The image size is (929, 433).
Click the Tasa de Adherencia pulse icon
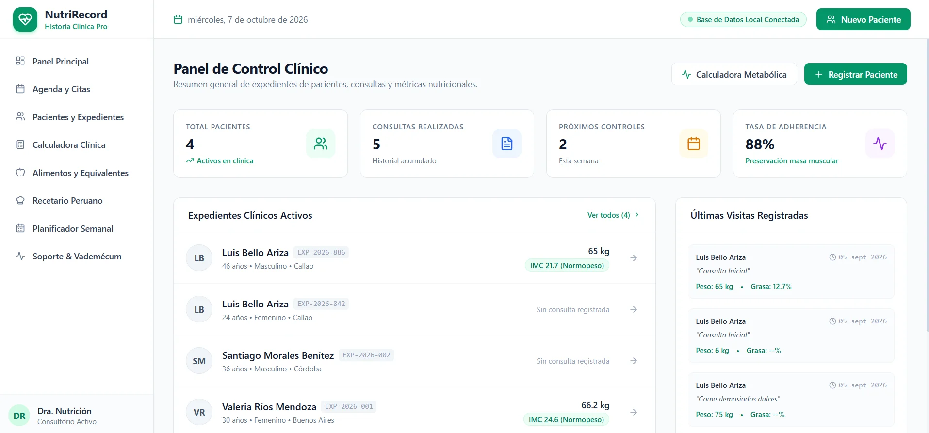point(880,144)
